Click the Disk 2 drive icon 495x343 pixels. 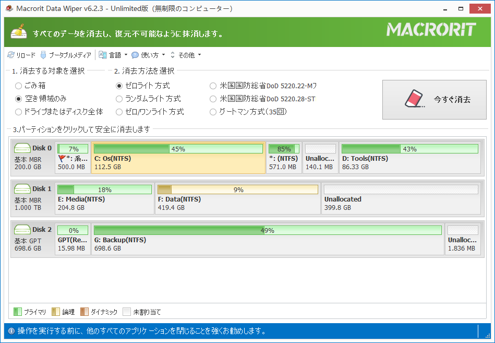(x=22, y=230)
